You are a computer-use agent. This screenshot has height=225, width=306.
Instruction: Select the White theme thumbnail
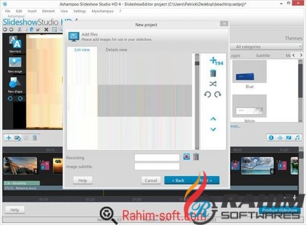point(250,106)
